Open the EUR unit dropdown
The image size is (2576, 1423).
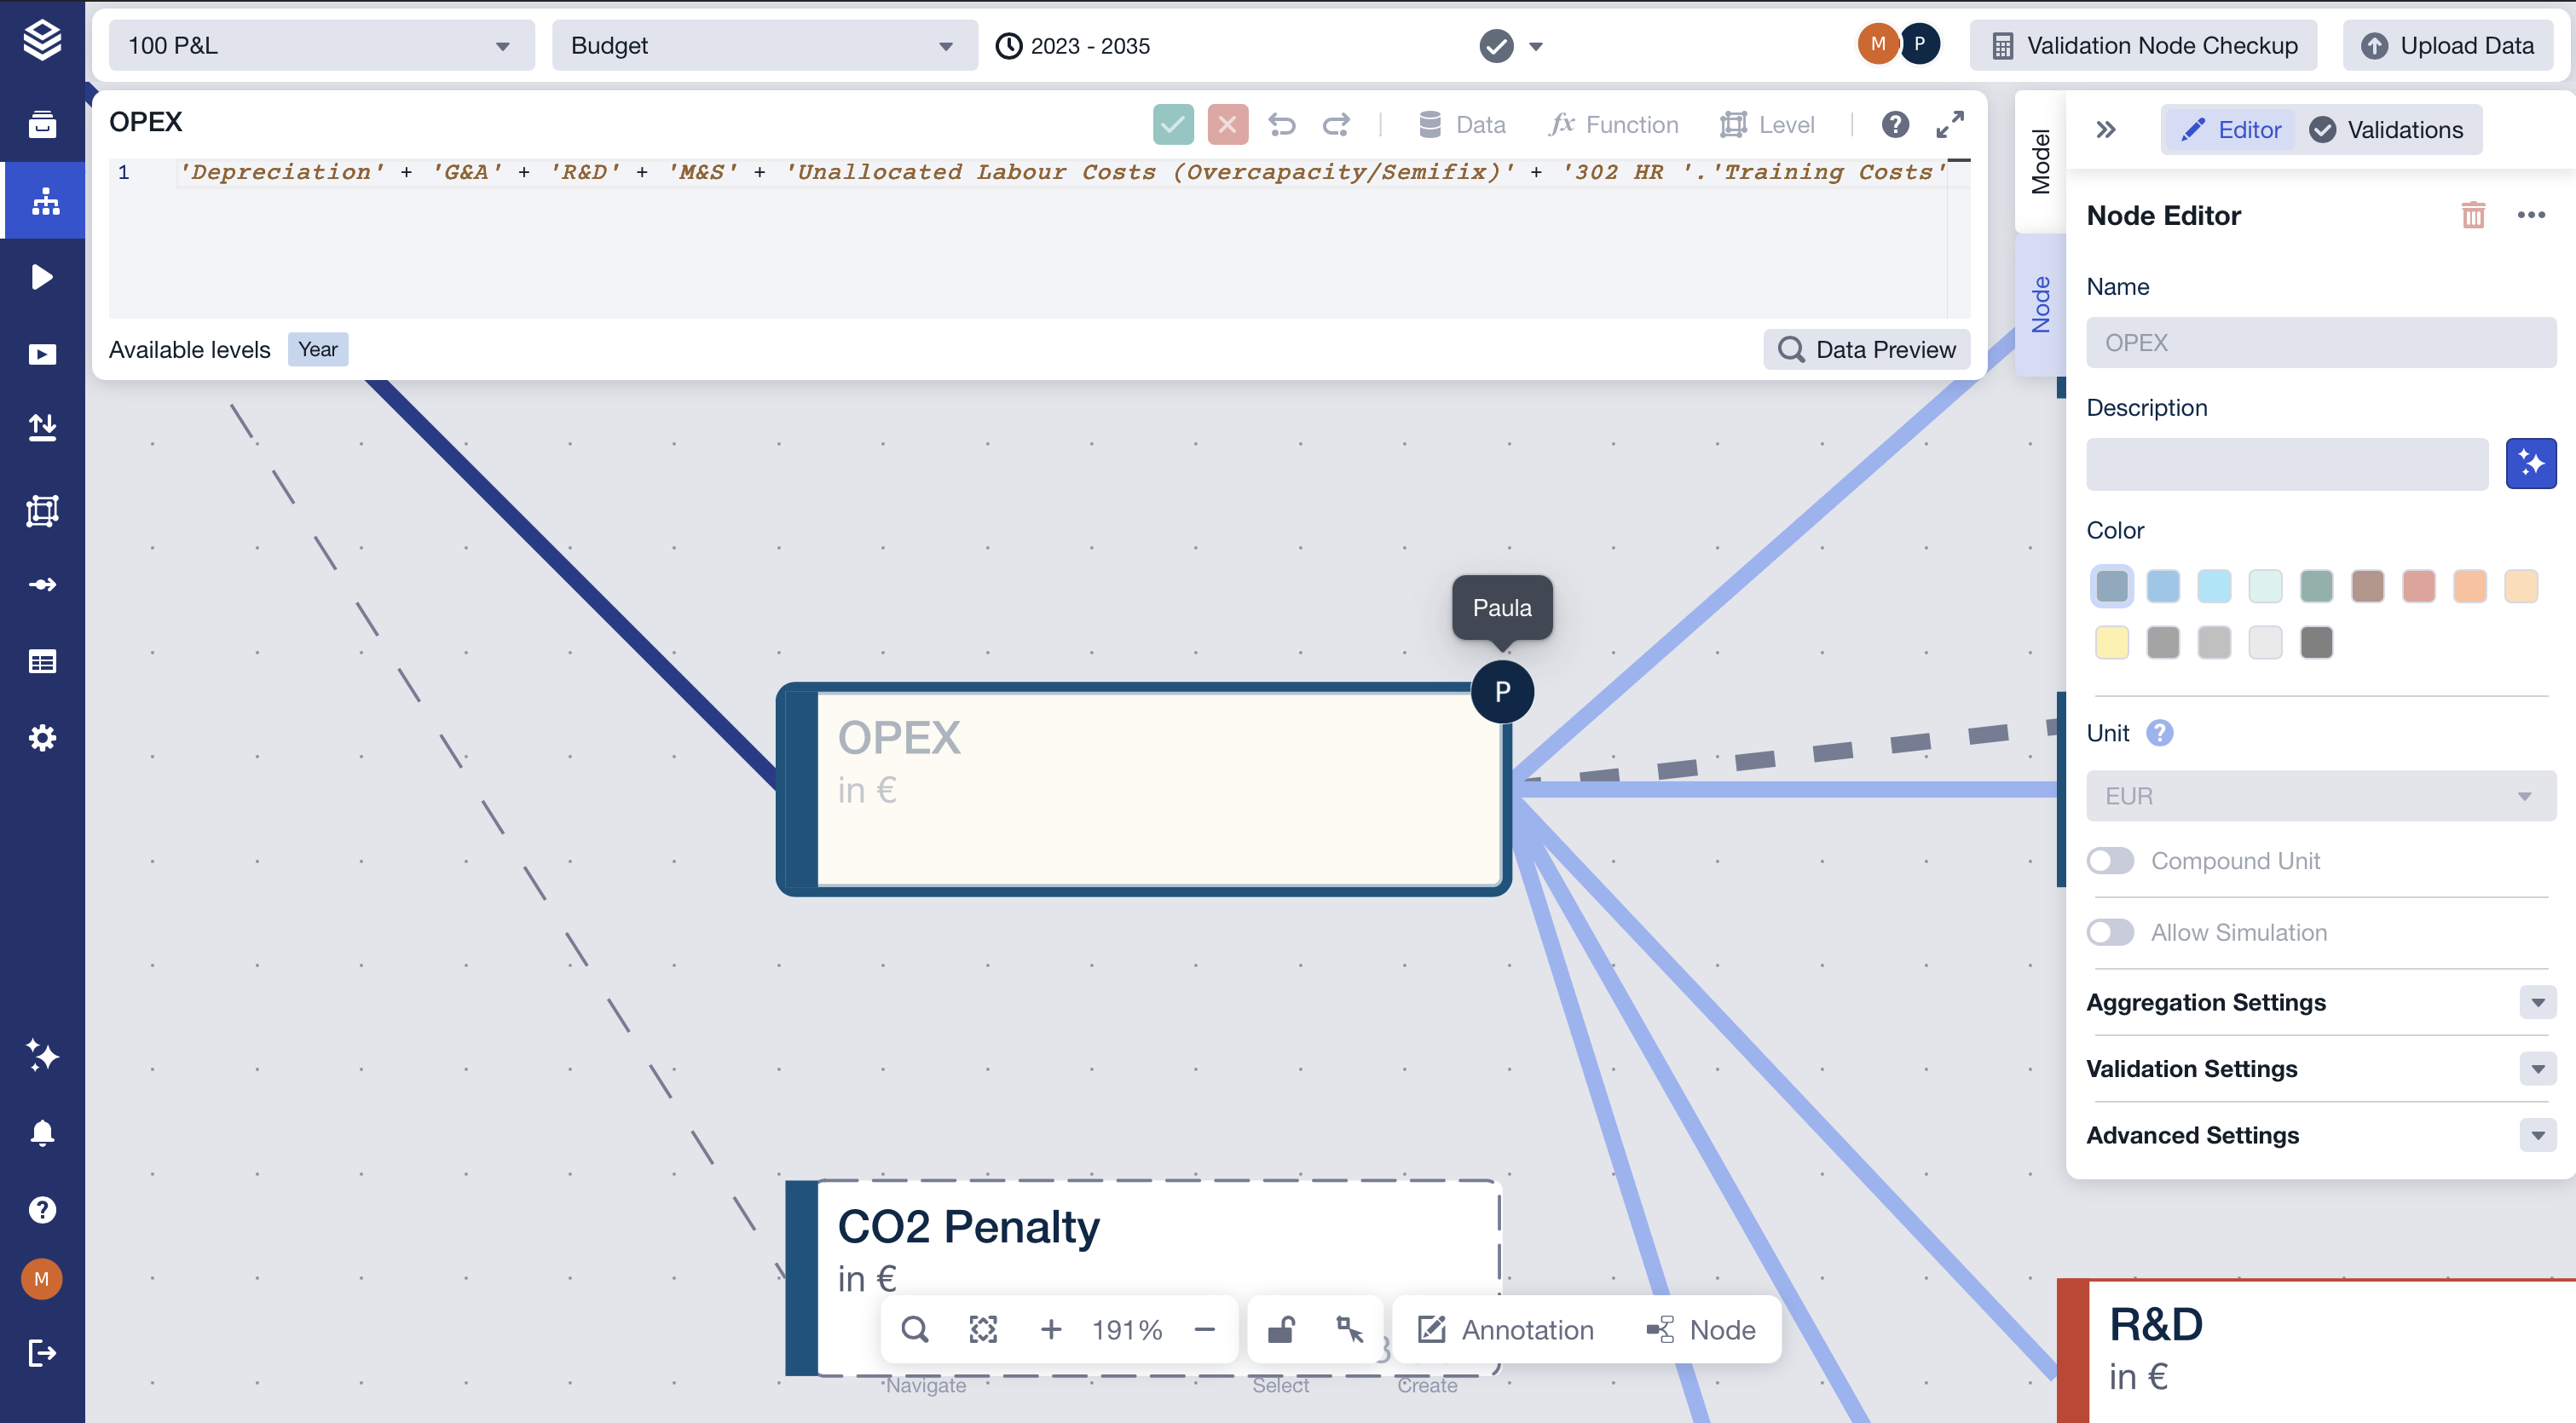tap(2320, 797)
